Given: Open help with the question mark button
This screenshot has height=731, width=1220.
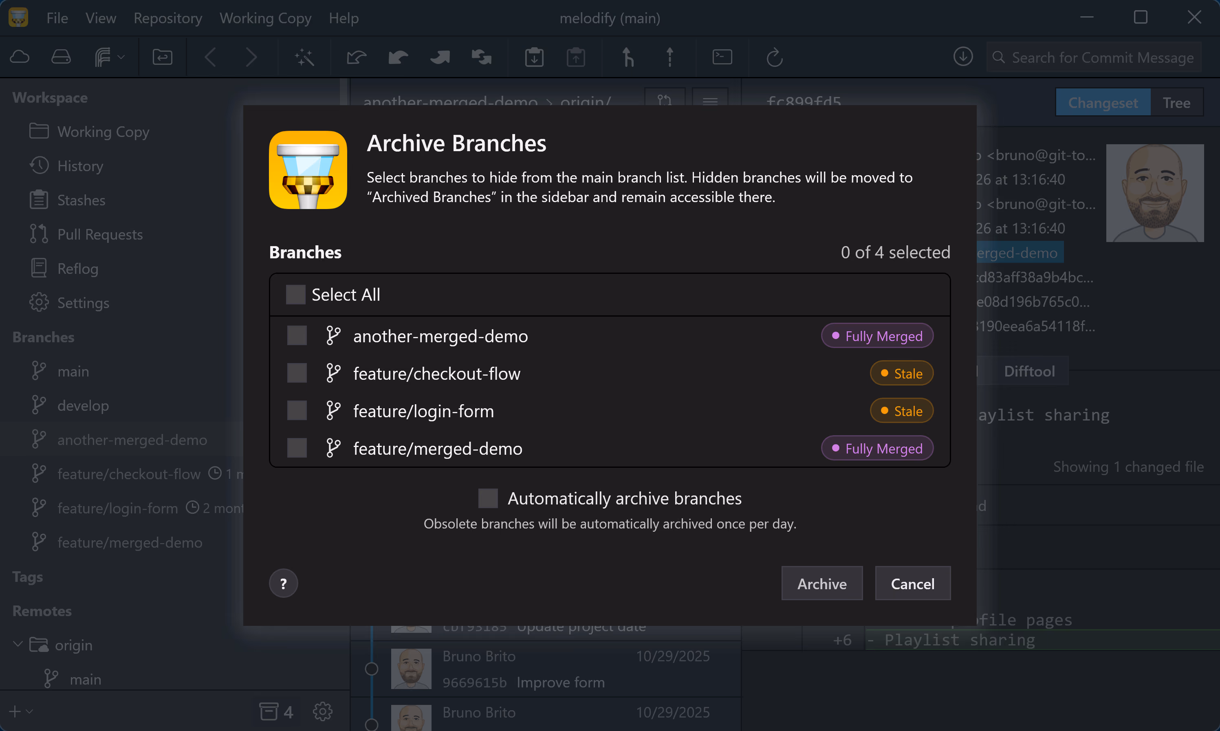Looking at the screenshot, I should (283, 583).
